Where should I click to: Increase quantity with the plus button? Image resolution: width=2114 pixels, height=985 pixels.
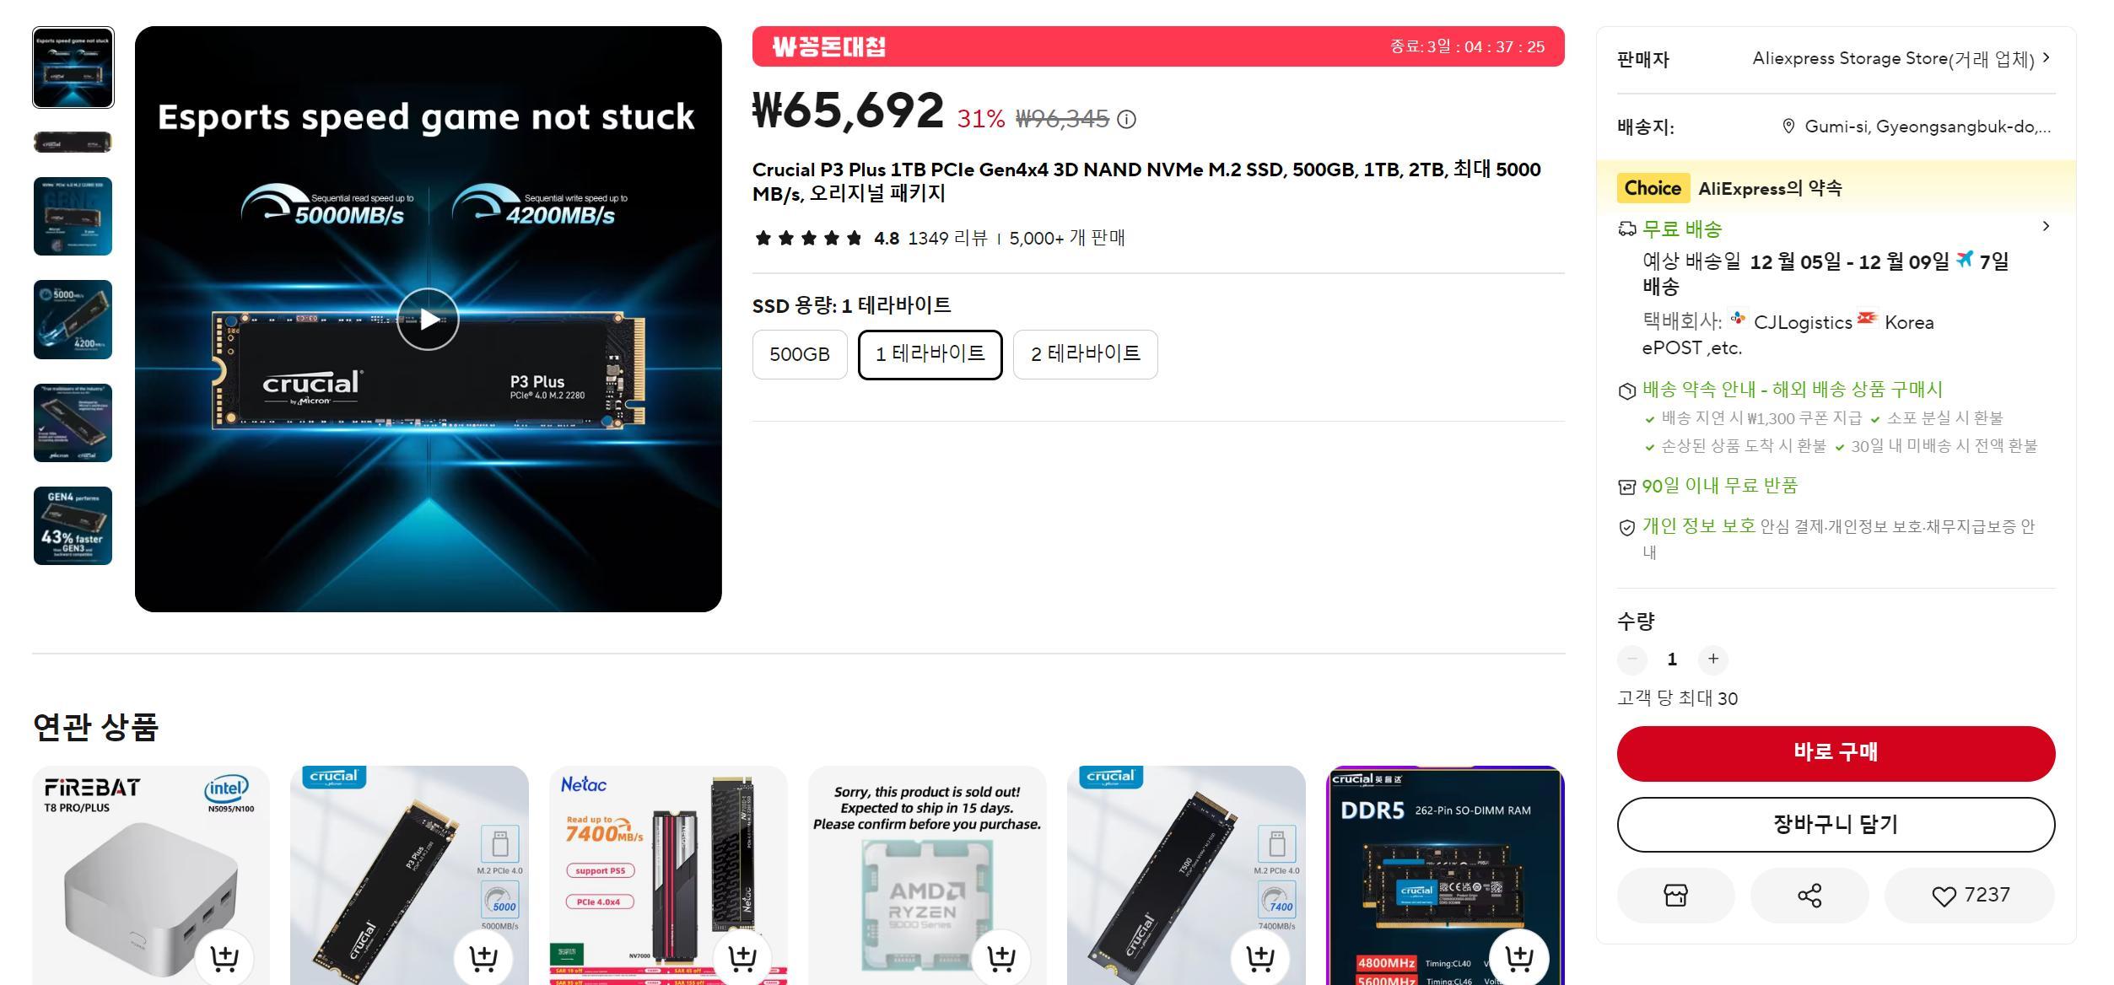click(1712, 659)
